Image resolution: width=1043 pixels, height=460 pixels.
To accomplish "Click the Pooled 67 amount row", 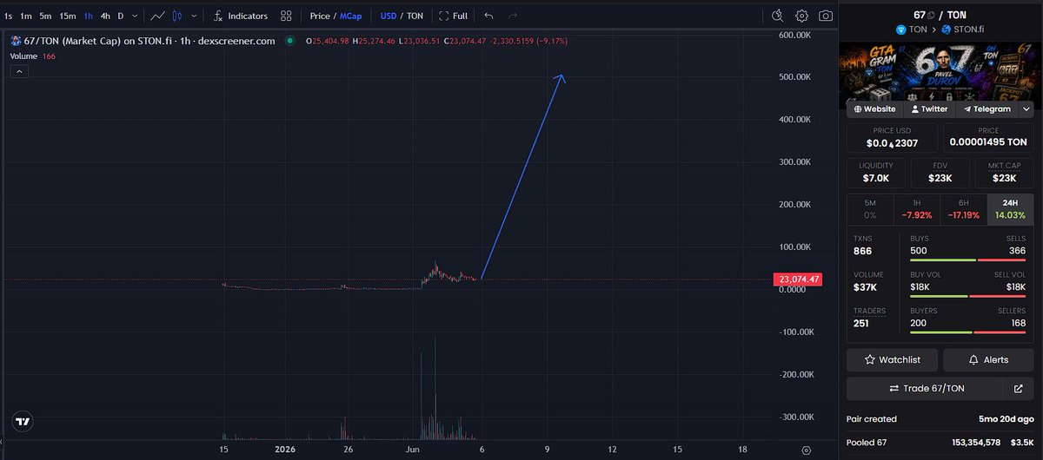I will pyautogui.click(x=940, y=442).
